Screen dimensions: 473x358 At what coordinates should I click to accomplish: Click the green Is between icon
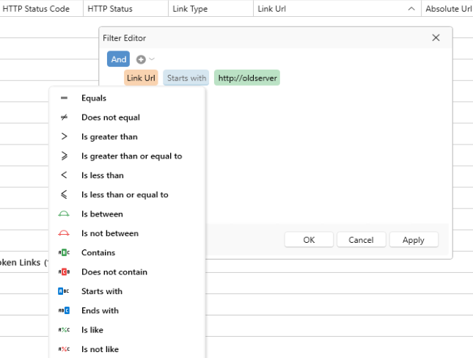64,214
